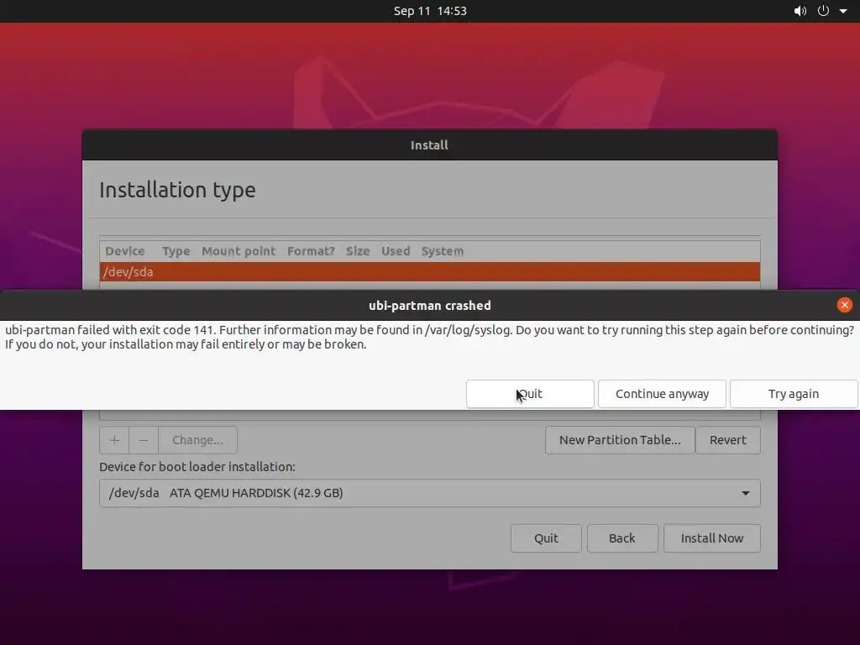Image resolution: width=860 pixels, height=645 pixels.
Task: Click the boot loader dropdown arrow
Action: tap(746, 493)
